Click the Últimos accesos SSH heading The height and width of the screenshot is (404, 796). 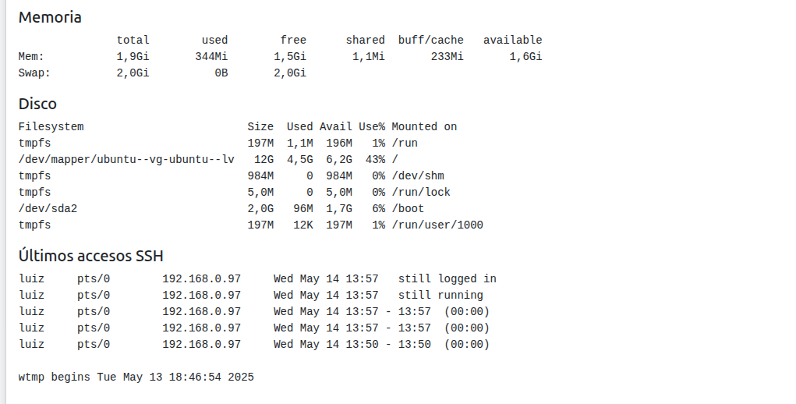pos(90,256)
